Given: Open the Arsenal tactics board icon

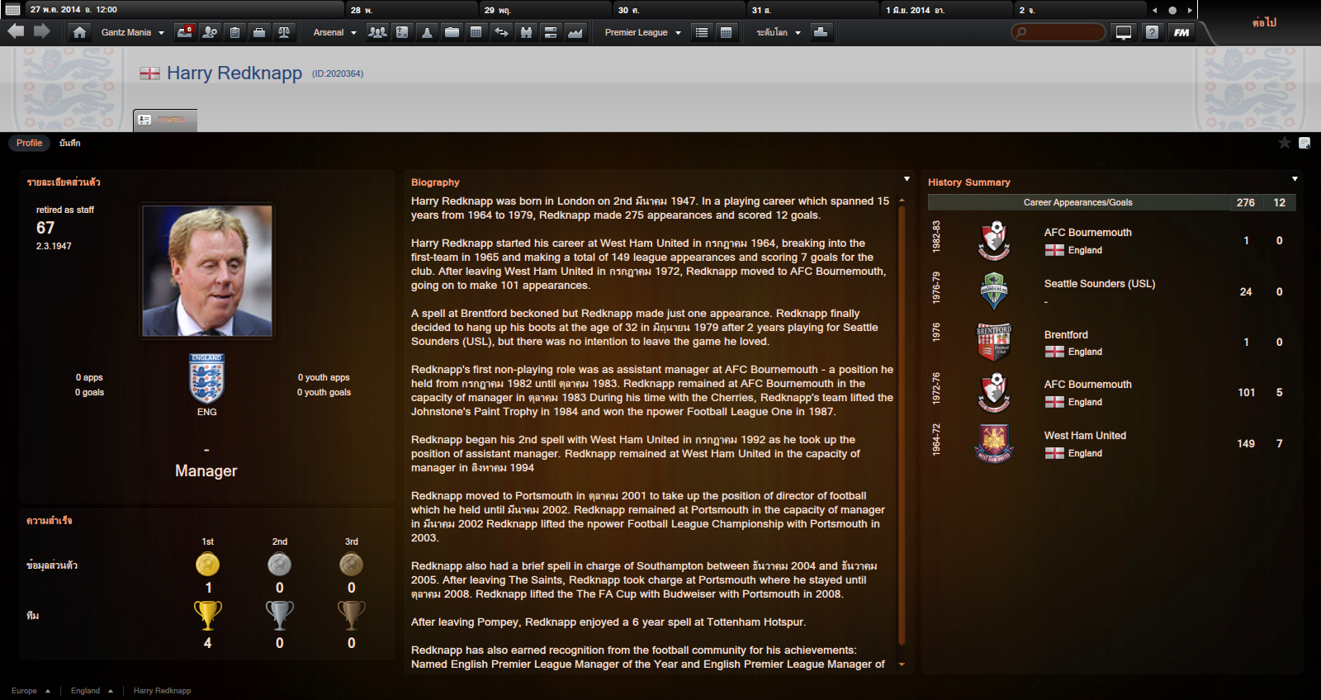Looking at the screenshot, I should pos(402,32).
